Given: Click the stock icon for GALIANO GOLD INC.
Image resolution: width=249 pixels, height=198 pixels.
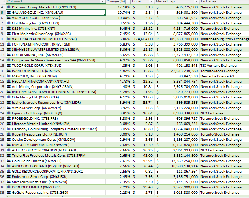Looking at the screenshot, I should (x=9, y=12).
